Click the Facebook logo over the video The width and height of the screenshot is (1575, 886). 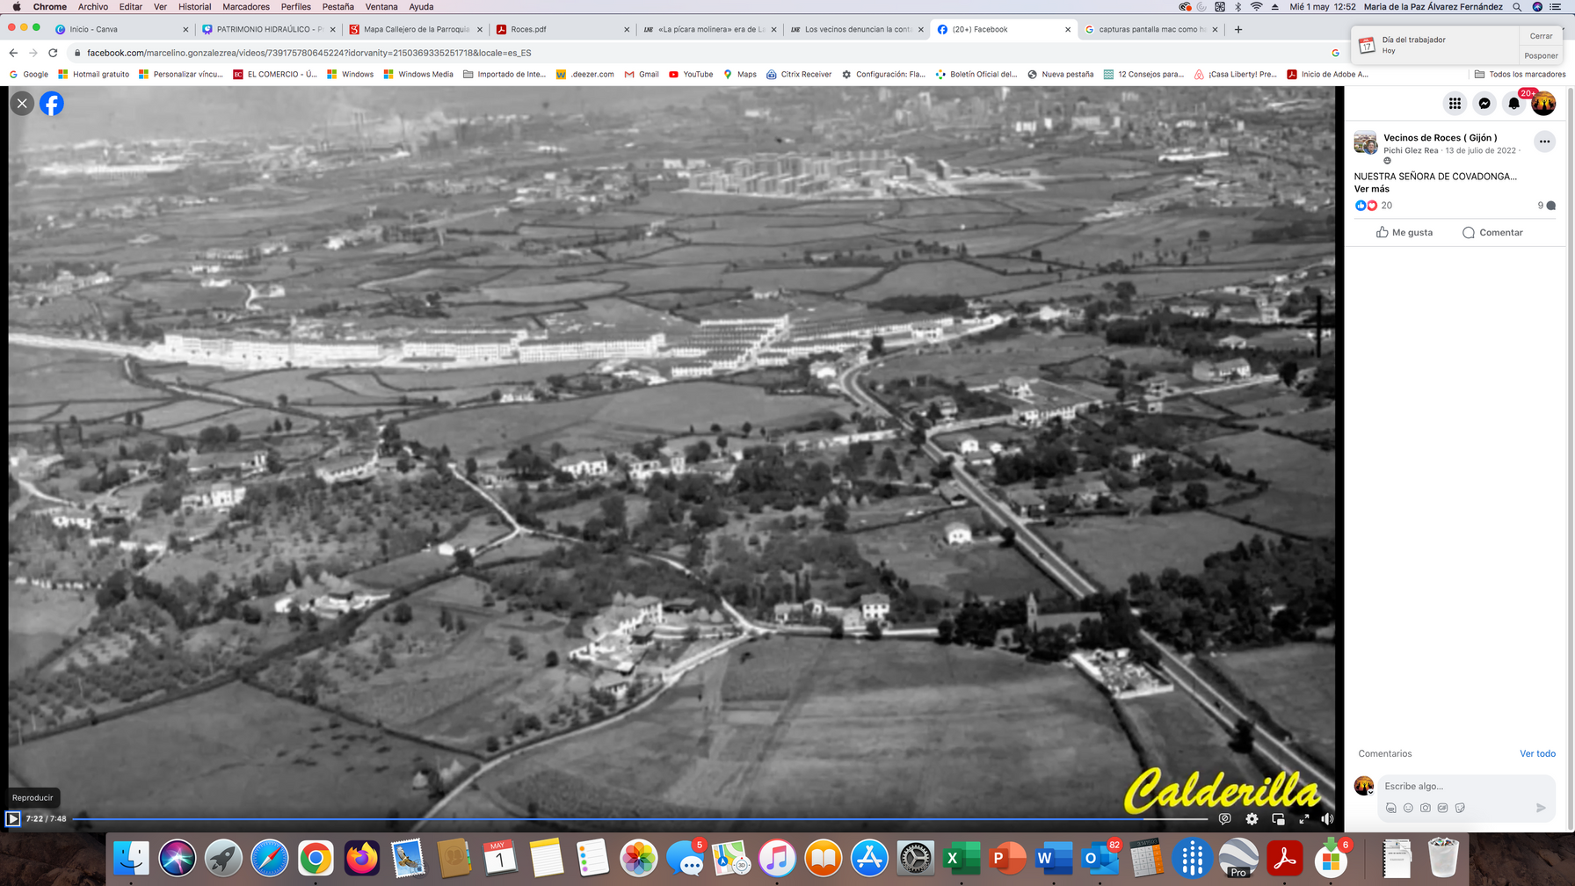point(52,104)
